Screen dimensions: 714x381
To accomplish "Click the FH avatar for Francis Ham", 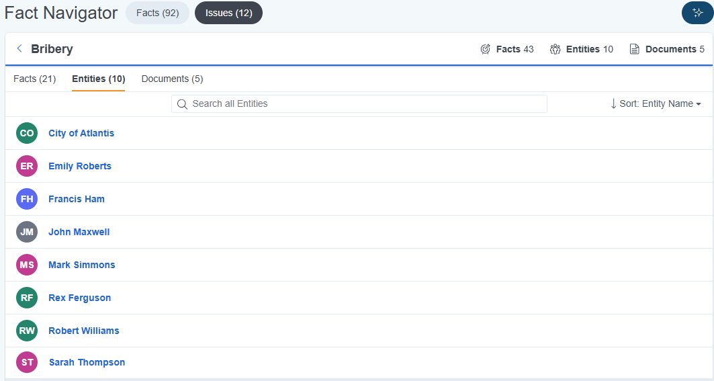I will point(27,199).
